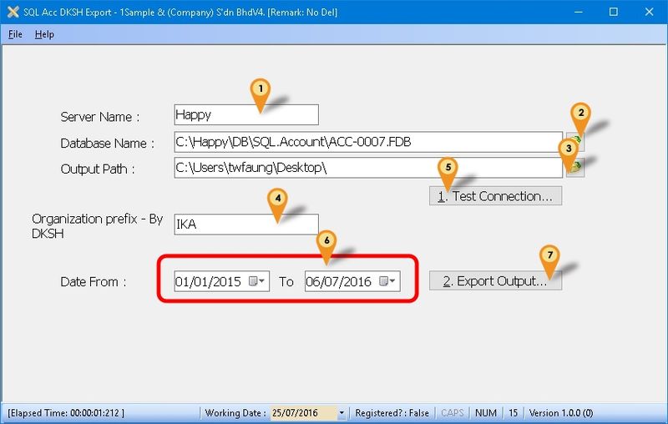Open the Help menu
The width and height of the screenshot is (668, 424).
[x=44, y=34]
